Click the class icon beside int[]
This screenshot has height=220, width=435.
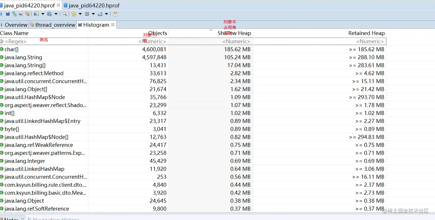(2, 113)
